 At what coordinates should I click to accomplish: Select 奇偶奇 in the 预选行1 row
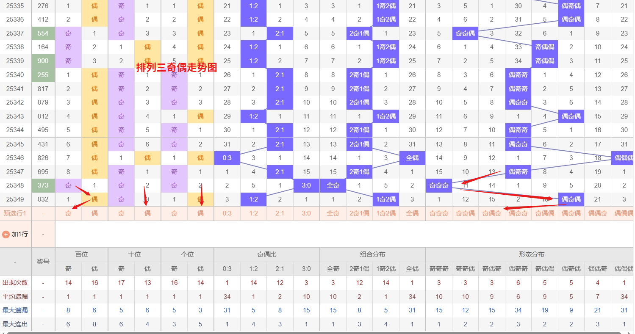point(492,213)
